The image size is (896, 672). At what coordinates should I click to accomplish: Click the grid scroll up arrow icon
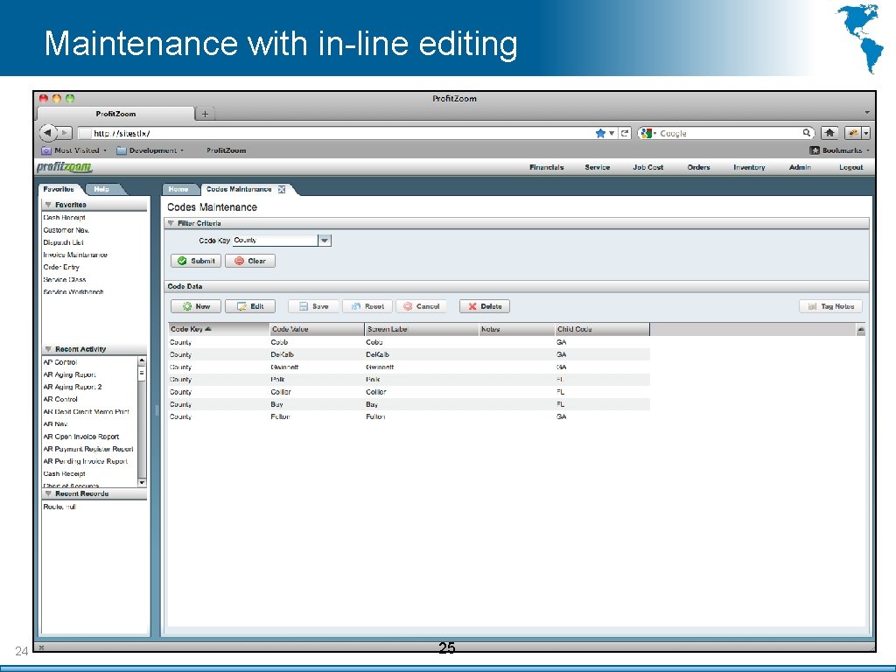click(x=861, y=330)
